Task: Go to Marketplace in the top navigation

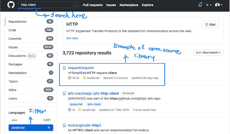Action: [129, 5]
